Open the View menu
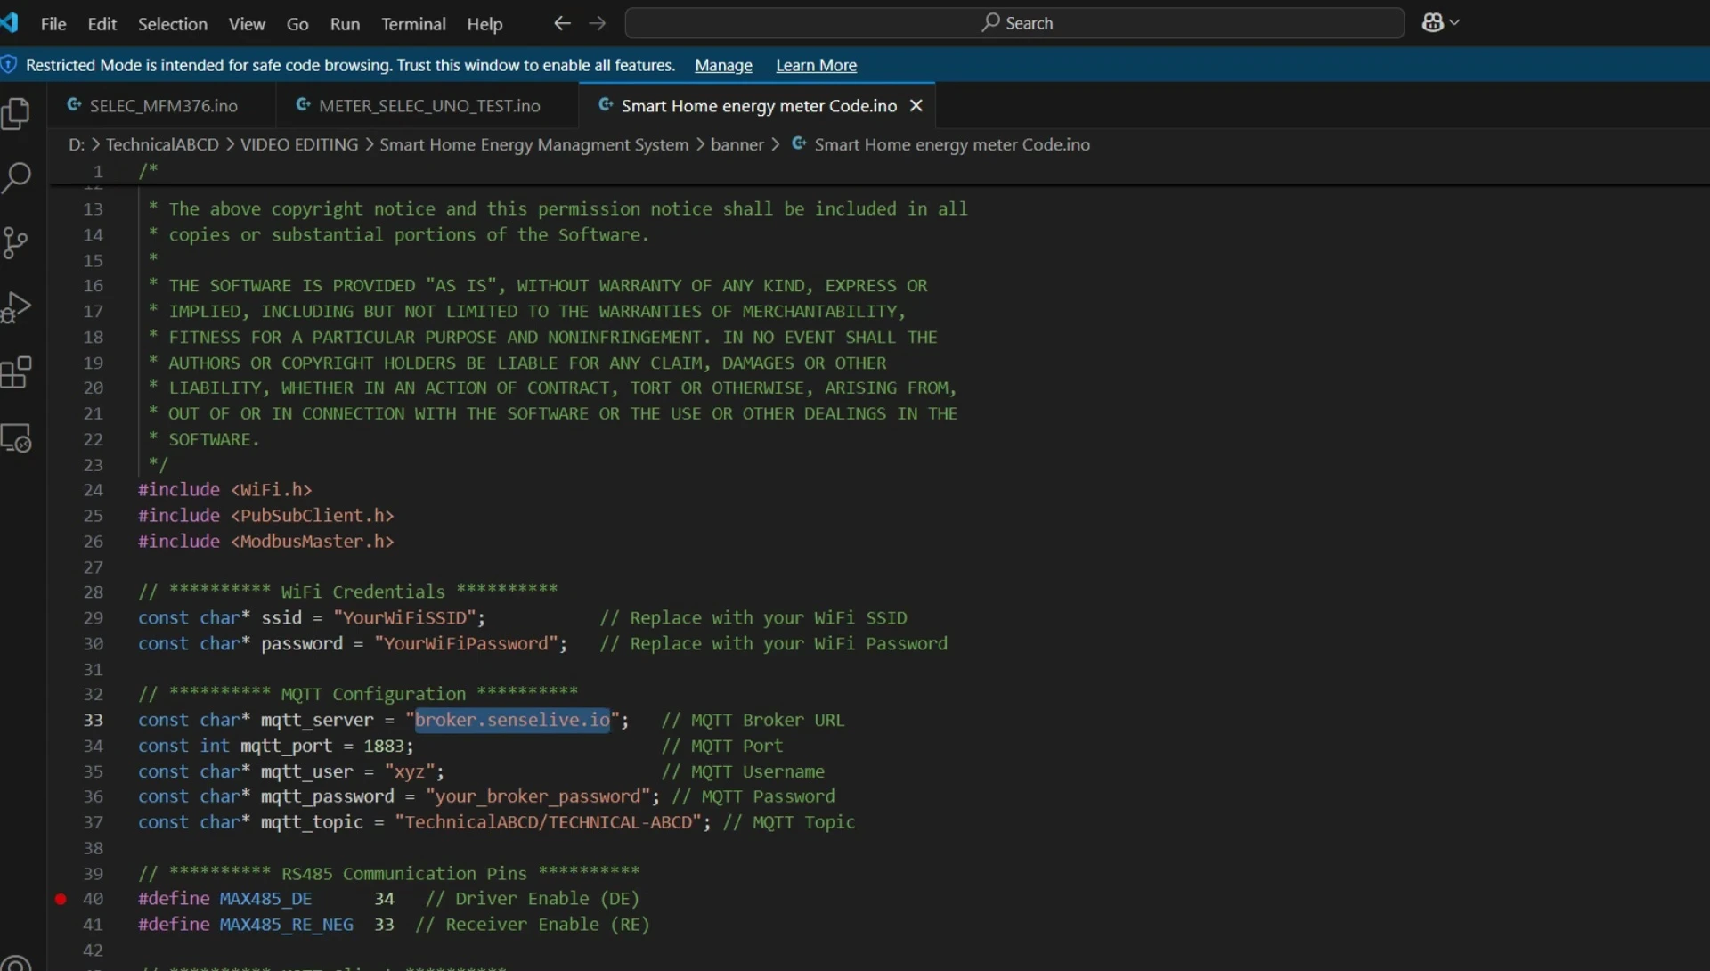The height and width of the screenshot is (971, 1710). [247, 24]
